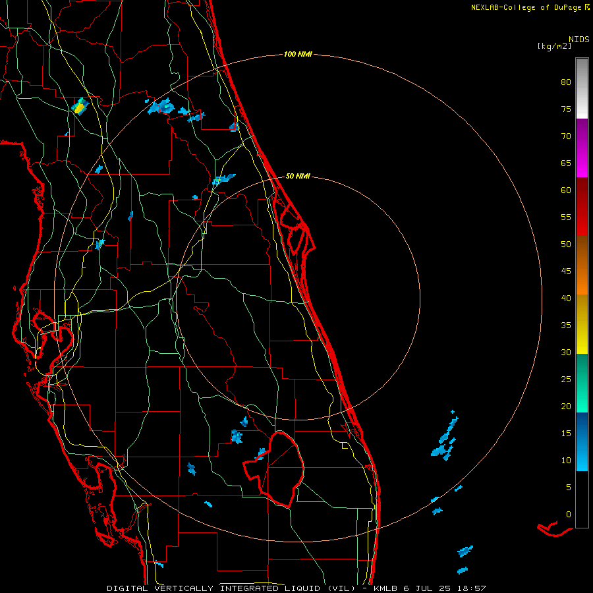This screenshot has width=593, height=593.
Task: Pick the magenta-purple segment of the color bar
Action: [582, 148]
